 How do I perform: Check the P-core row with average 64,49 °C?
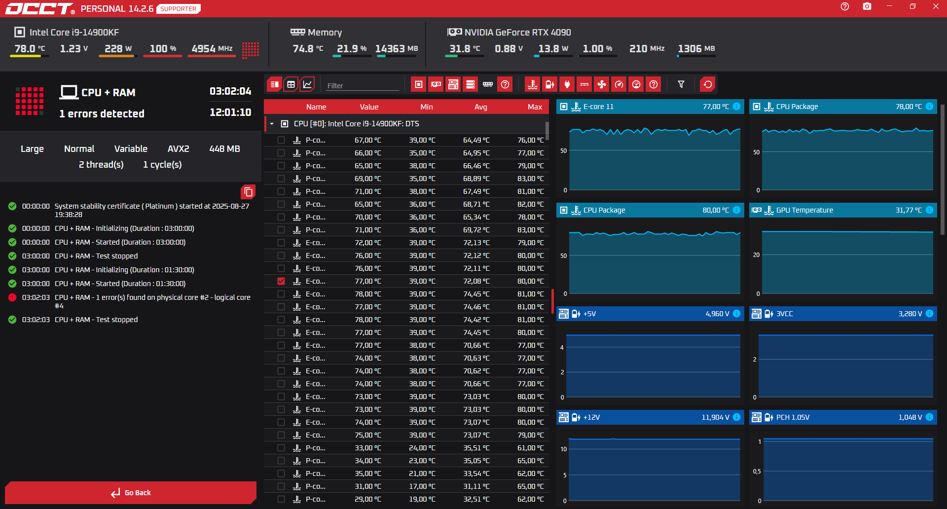click(281, 140)
